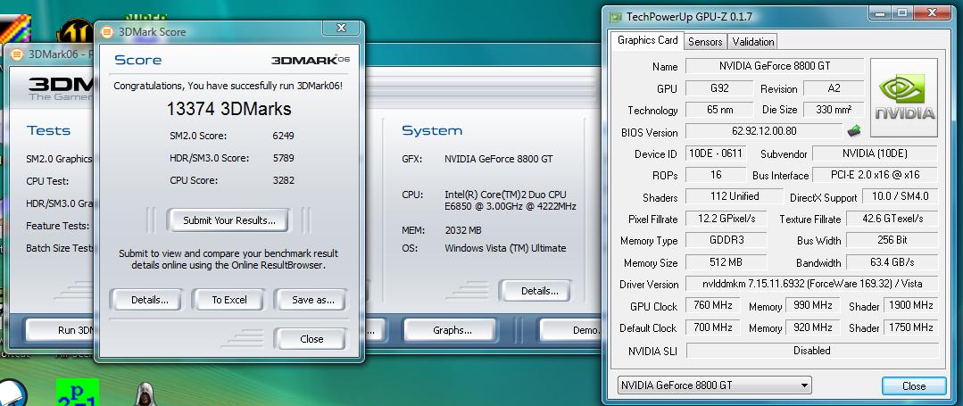The image size is (963, 406).
Task: Click the MEM 2032 MB text
Action: pos(462,229)
